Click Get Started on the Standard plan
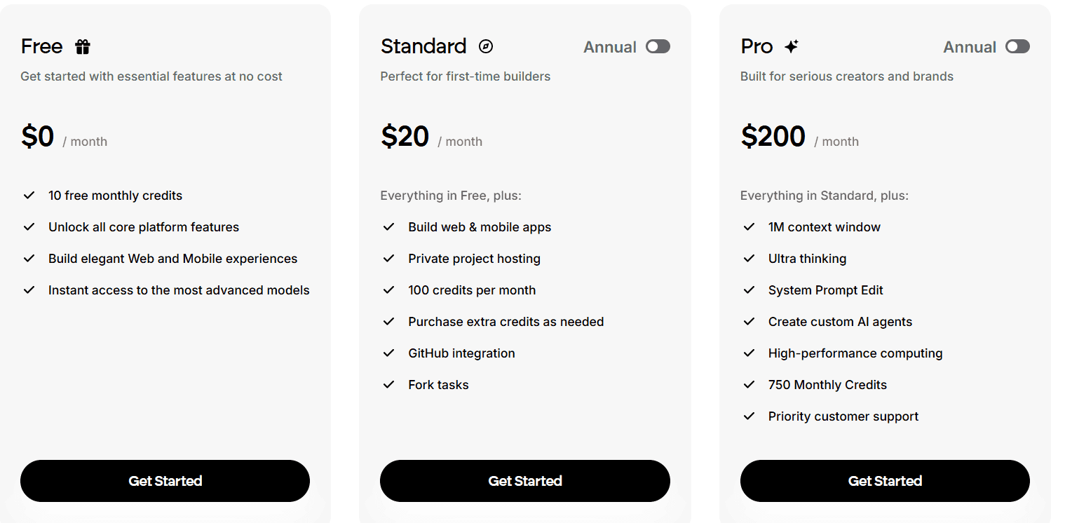1065x523 pixels. pos(524,481)
